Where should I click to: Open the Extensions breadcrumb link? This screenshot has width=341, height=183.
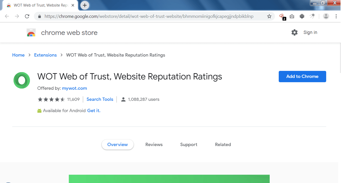pyautogui.click(x=45, y=55)
